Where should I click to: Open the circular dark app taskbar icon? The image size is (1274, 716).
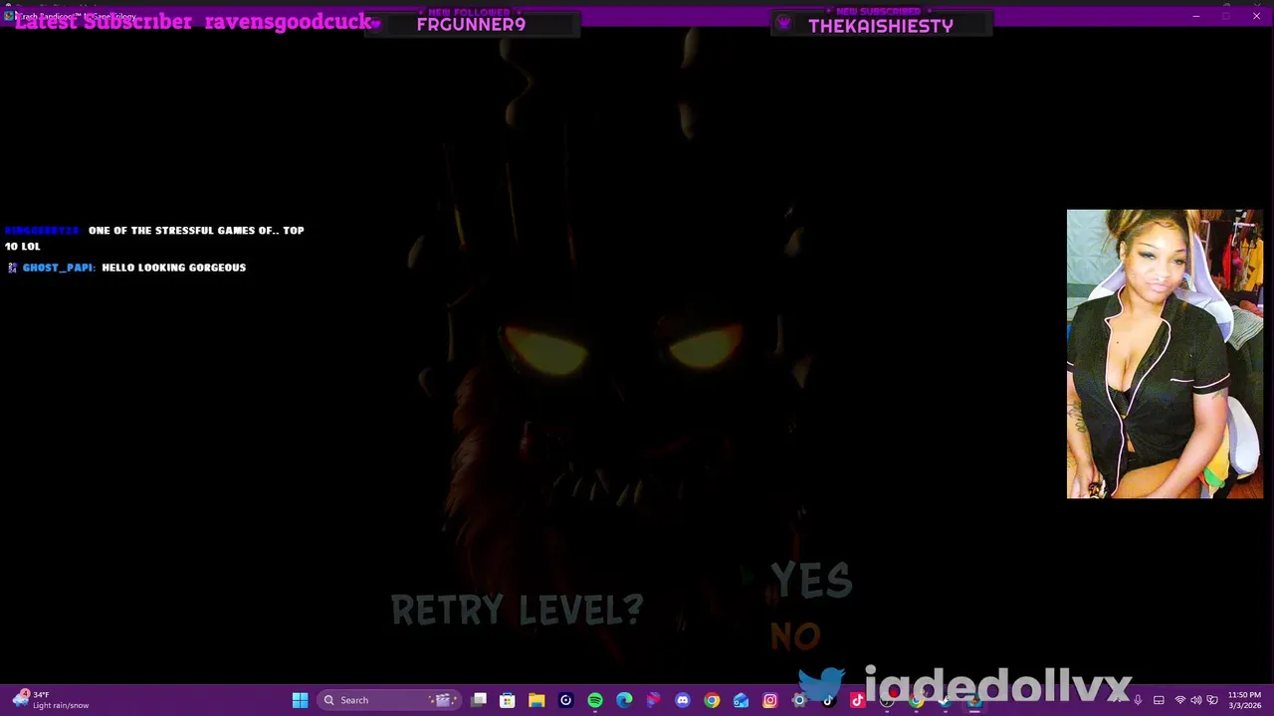coord(565,700)
